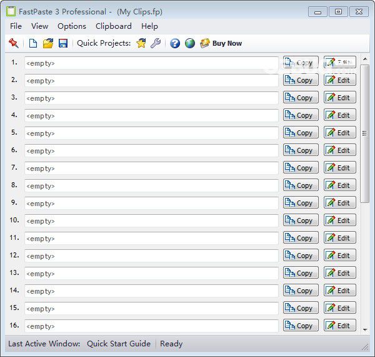Click the scrollbar down arrow
The image size is (375, 357).
(365, 330)
